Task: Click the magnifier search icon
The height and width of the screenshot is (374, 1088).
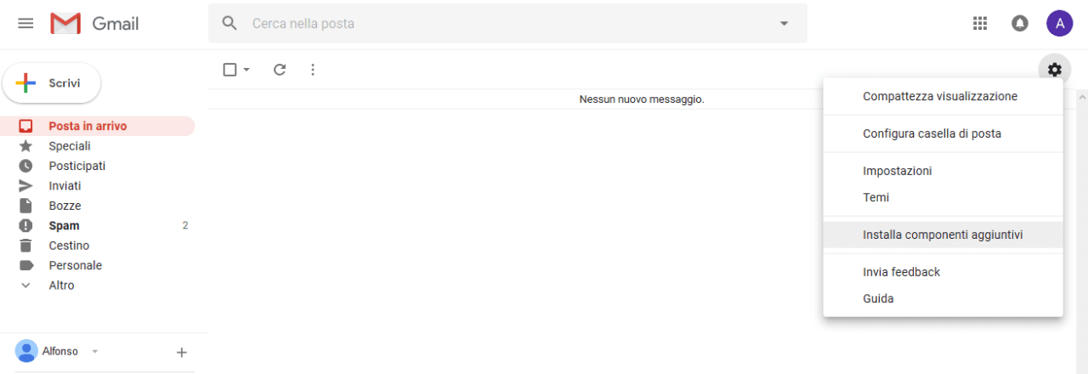Action: pos(229,23)
